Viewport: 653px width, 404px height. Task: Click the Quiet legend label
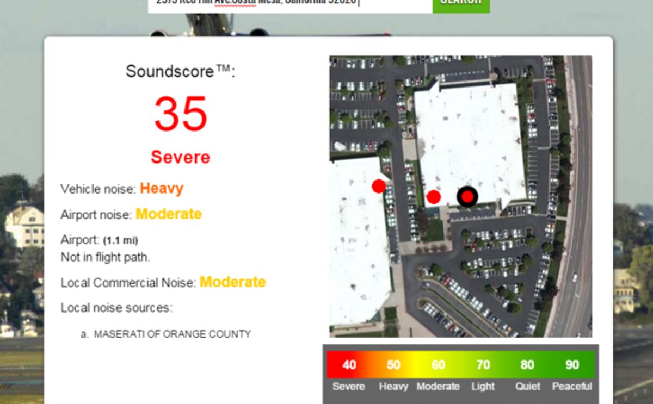528,387
